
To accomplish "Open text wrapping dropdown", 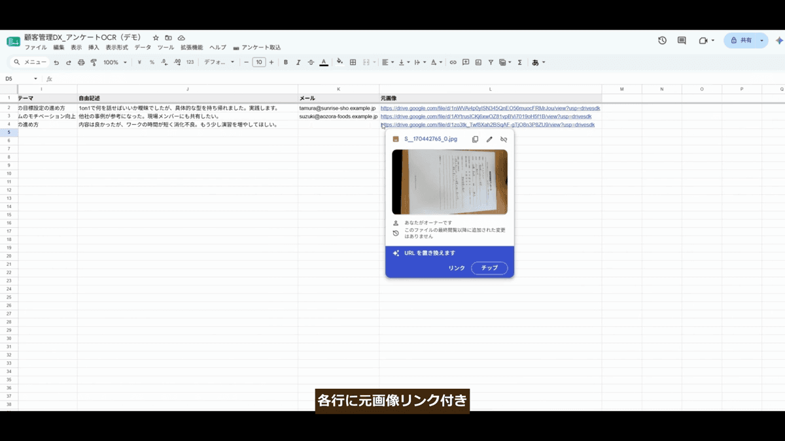I will [x=421, y=63].
